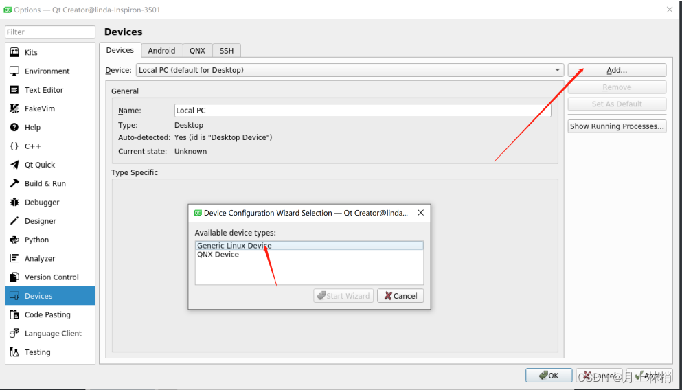
Task: Open the Device combo box dropdown arrow
Action: pyautogui.click(x=557, y=70)
